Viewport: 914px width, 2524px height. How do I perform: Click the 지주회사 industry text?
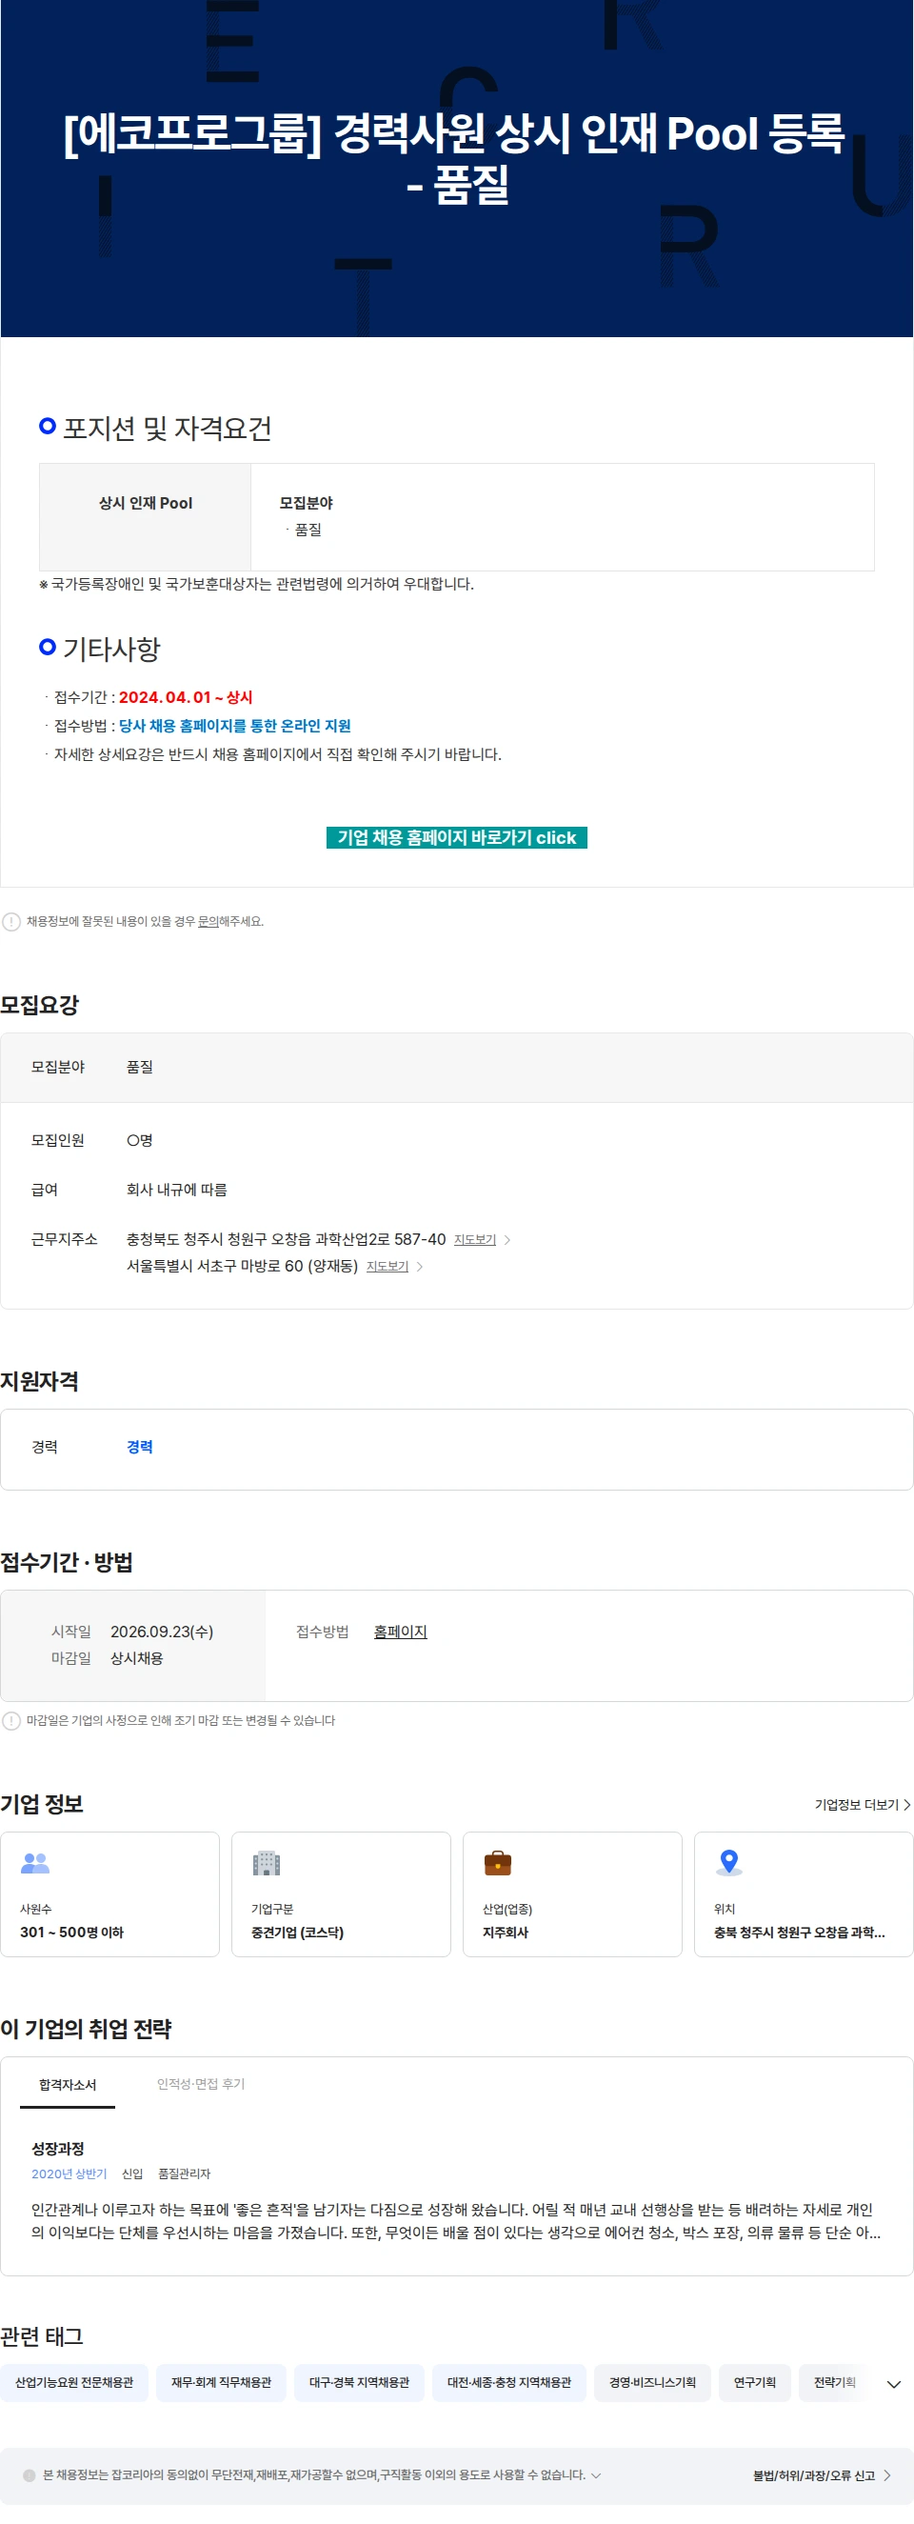[506, 1933]
